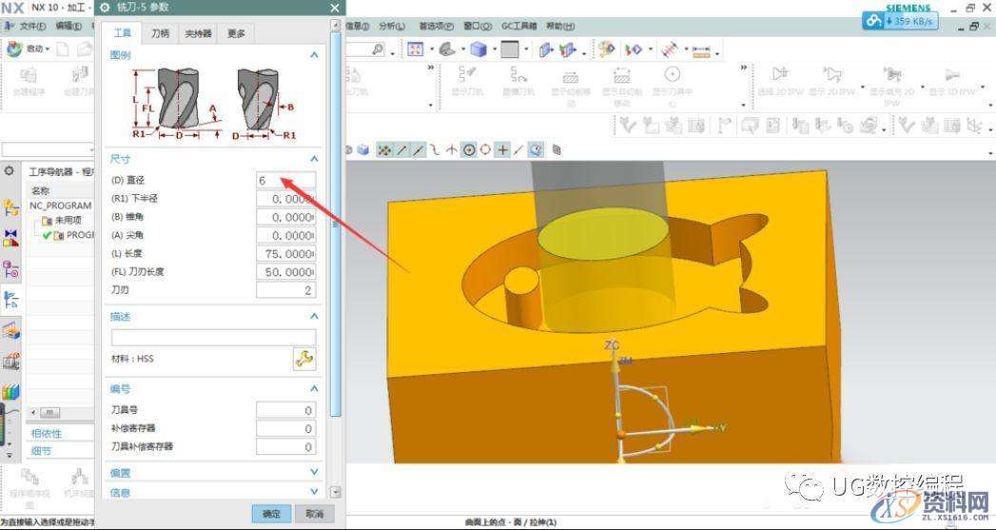
Task: Open the navigator settings gear icon
Action: pos(10,171)
